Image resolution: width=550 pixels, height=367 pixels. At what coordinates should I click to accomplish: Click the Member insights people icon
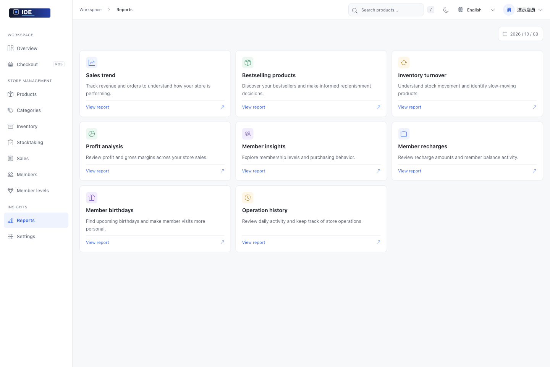[248, 134]
